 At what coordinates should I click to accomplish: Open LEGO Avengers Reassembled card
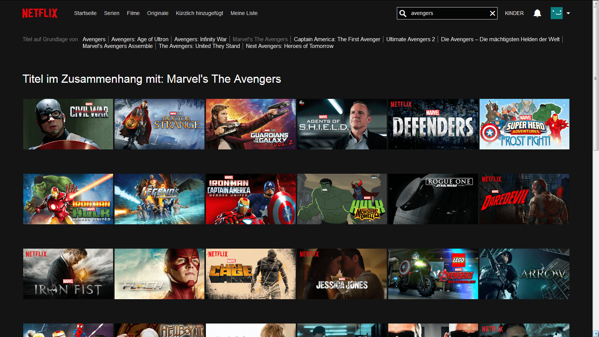pos(433,274)
